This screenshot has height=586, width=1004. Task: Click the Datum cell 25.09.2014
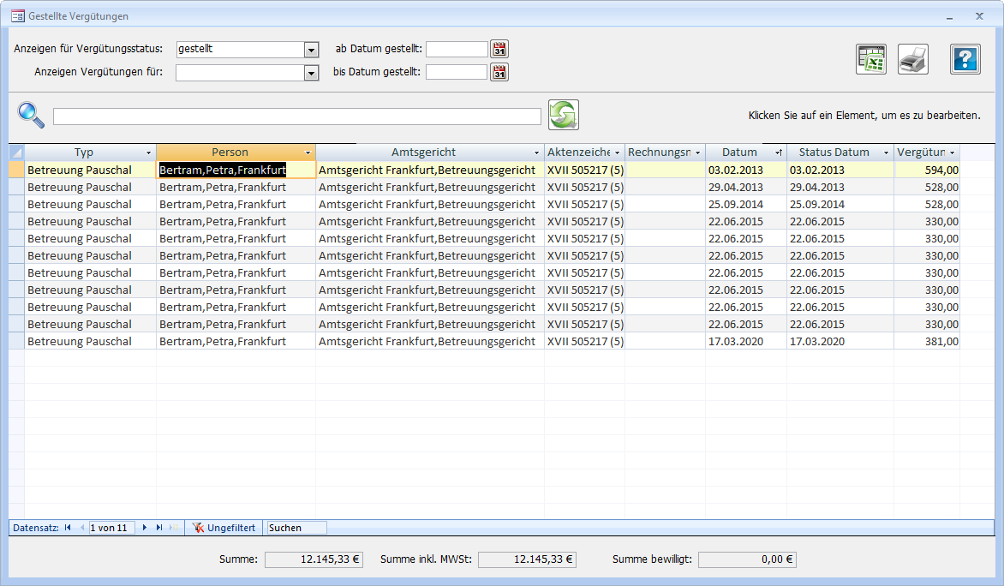[746, 204]
